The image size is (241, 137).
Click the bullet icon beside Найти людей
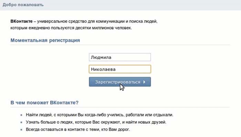click(x=21, y=115)
